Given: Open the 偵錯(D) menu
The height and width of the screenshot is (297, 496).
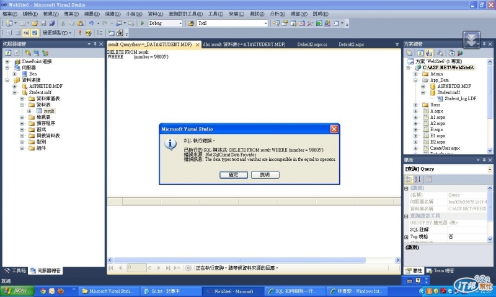Looking at the screenshot, I should click(x=113, y=14).
